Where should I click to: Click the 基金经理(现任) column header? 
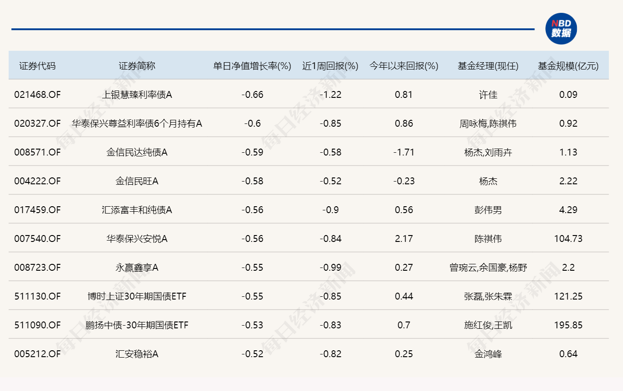click(x=488, y=66)
